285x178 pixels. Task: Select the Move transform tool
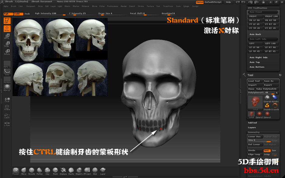coord(7,36)
